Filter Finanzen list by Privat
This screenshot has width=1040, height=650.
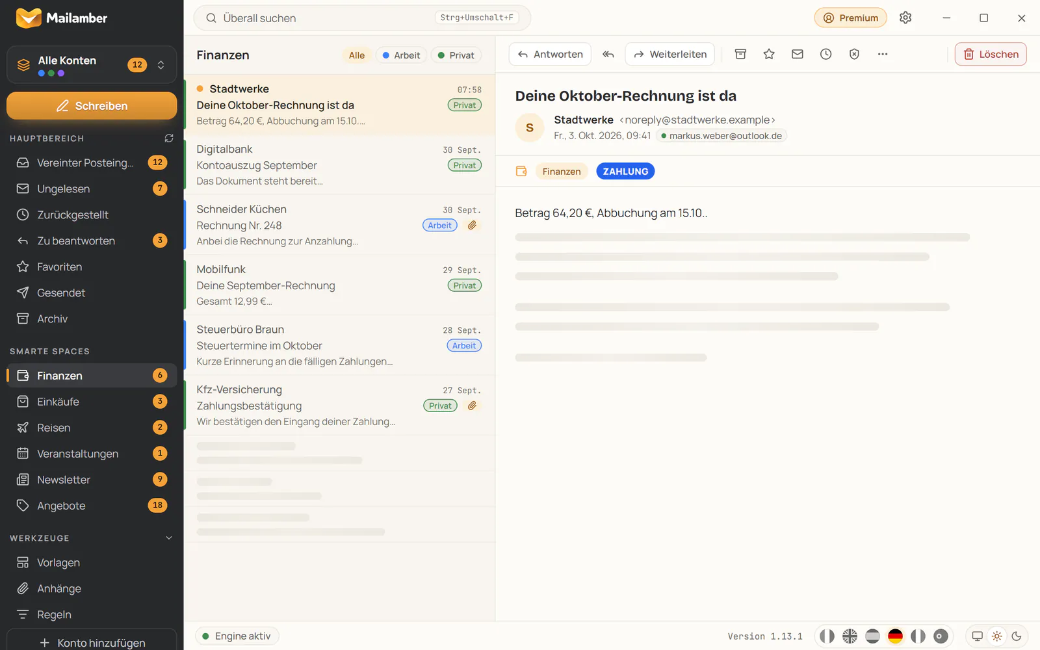pos(456,55)
